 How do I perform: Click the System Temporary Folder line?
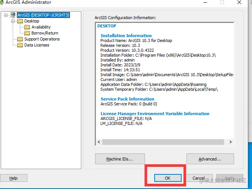[x=159, y=89]
